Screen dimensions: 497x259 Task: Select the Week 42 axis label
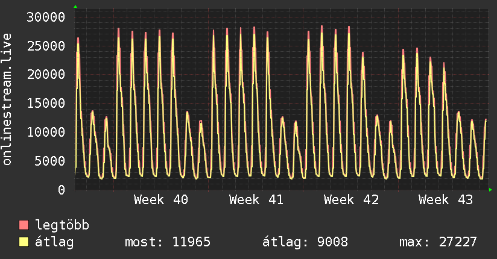click(x=351, y=200)
